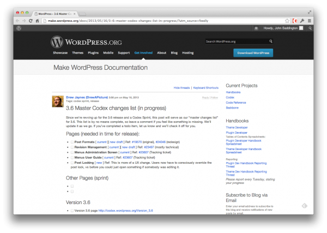The image size is (327, 233).
Task: Check second empty Other Pages checkbox
Action: pyautogui.click(x=72, y=192)
